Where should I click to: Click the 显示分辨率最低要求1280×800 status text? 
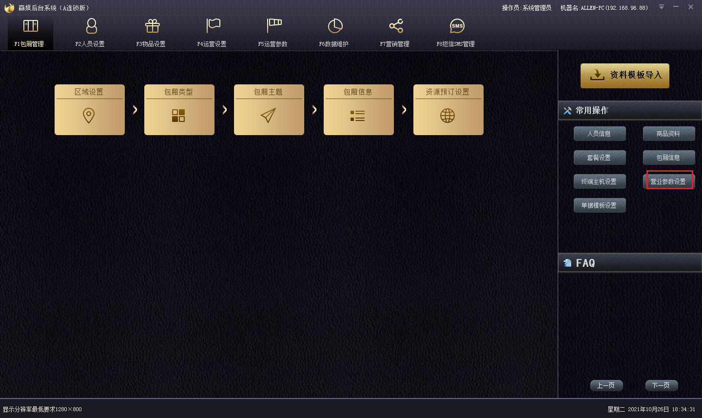[42, 409]
